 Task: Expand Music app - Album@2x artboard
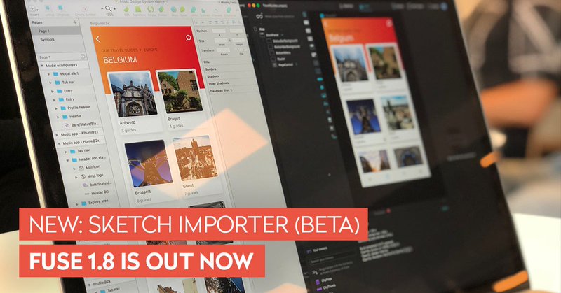57,135
